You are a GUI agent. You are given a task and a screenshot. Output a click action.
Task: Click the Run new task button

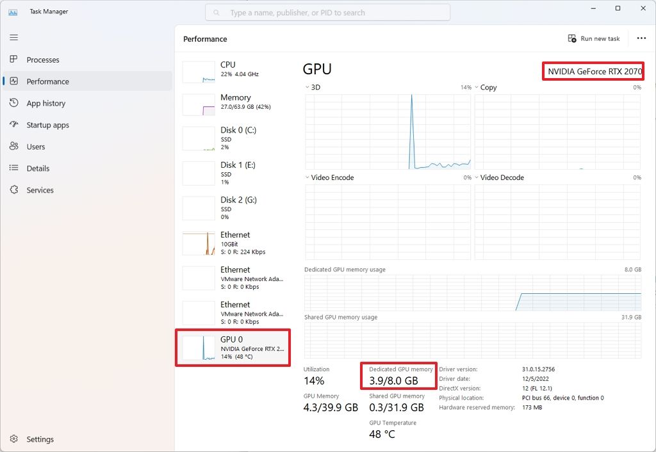click(x=594, y=38)
